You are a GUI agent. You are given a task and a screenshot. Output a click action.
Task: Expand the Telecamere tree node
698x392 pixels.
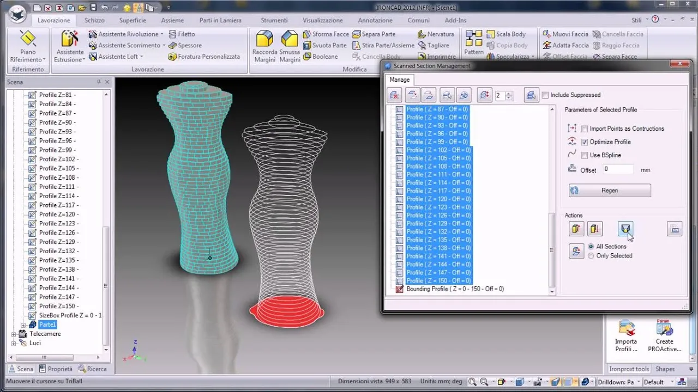coord(14,334)
